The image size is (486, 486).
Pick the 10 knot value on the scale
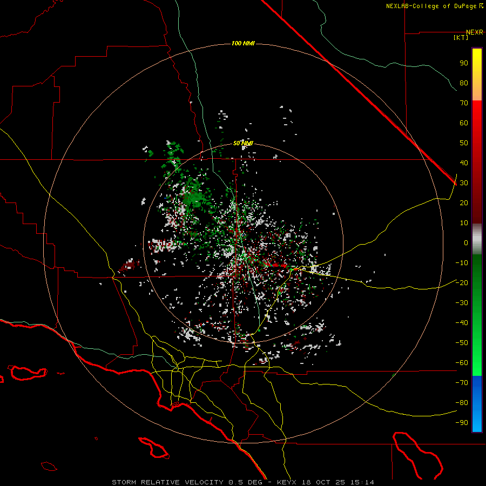click(464, 223)
